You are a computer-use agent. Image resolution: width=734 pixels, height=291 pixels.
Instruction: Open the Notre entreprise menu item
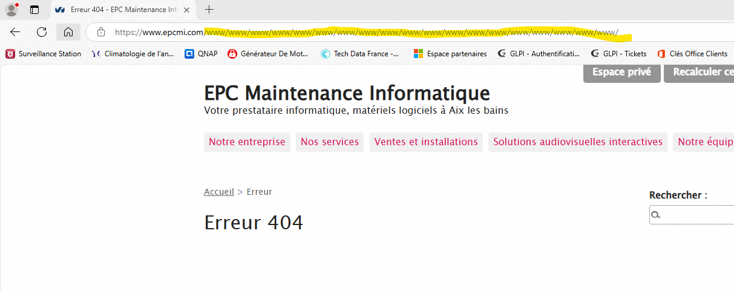(x=247, y=142)
